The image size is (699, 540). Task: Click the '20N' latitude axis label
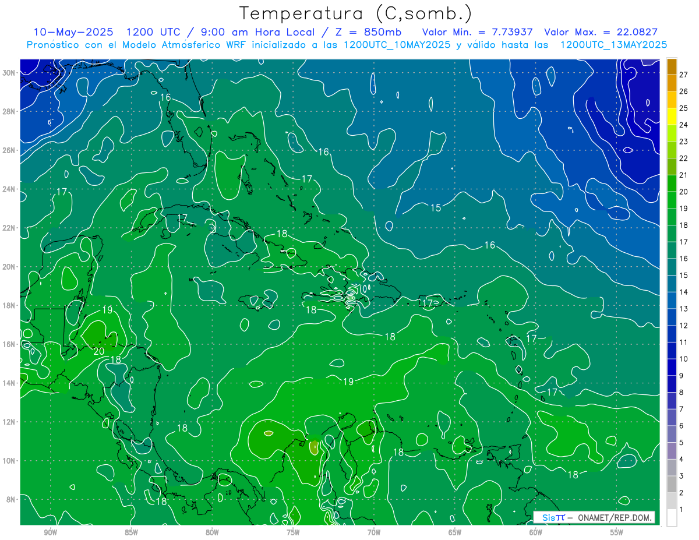[x=8, y=267]
